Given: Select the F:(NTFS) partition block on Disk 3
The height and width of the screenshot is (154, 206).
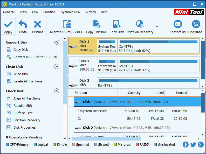Looking at the screenshot, I should pyautogui.click(x=148, y=83).
